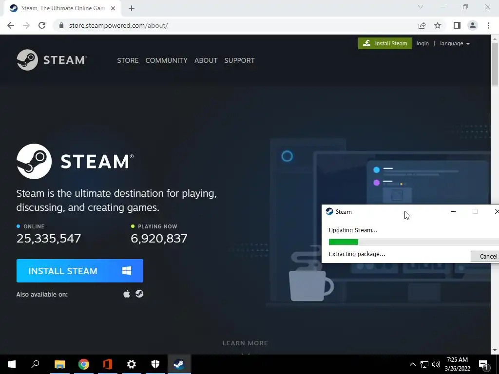Click the 'Also available on:' text
499x374 pixels.
[42, 294]
